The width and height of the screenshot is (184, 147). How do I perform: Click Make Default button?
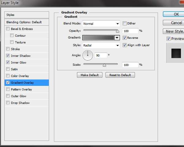tap(90, 75)
